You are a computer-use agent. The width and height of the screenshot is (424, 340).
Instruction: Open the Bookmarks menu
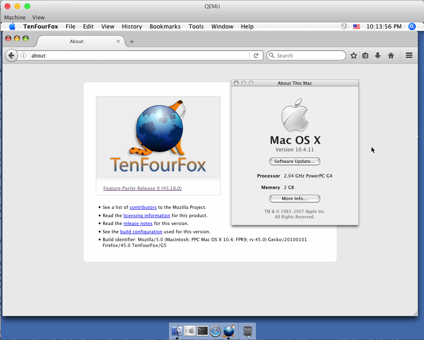tap(165, 26)
